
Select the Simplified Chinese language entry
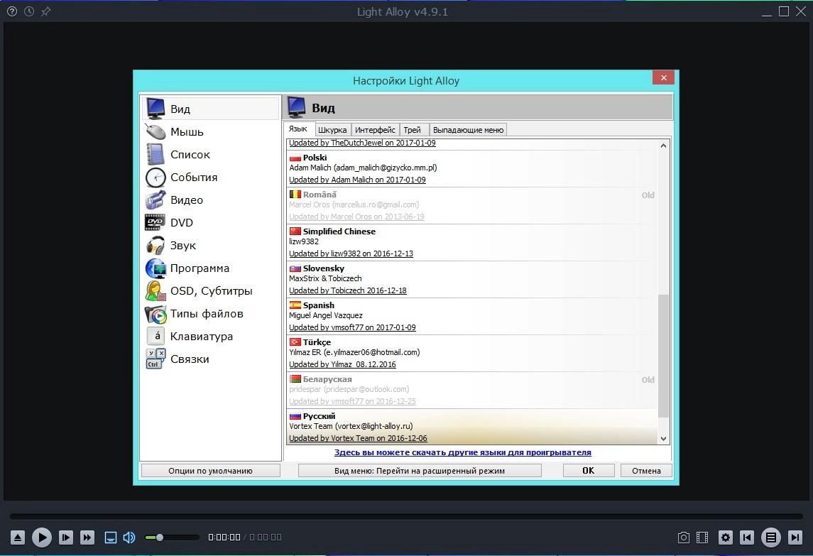pos(472,242)
